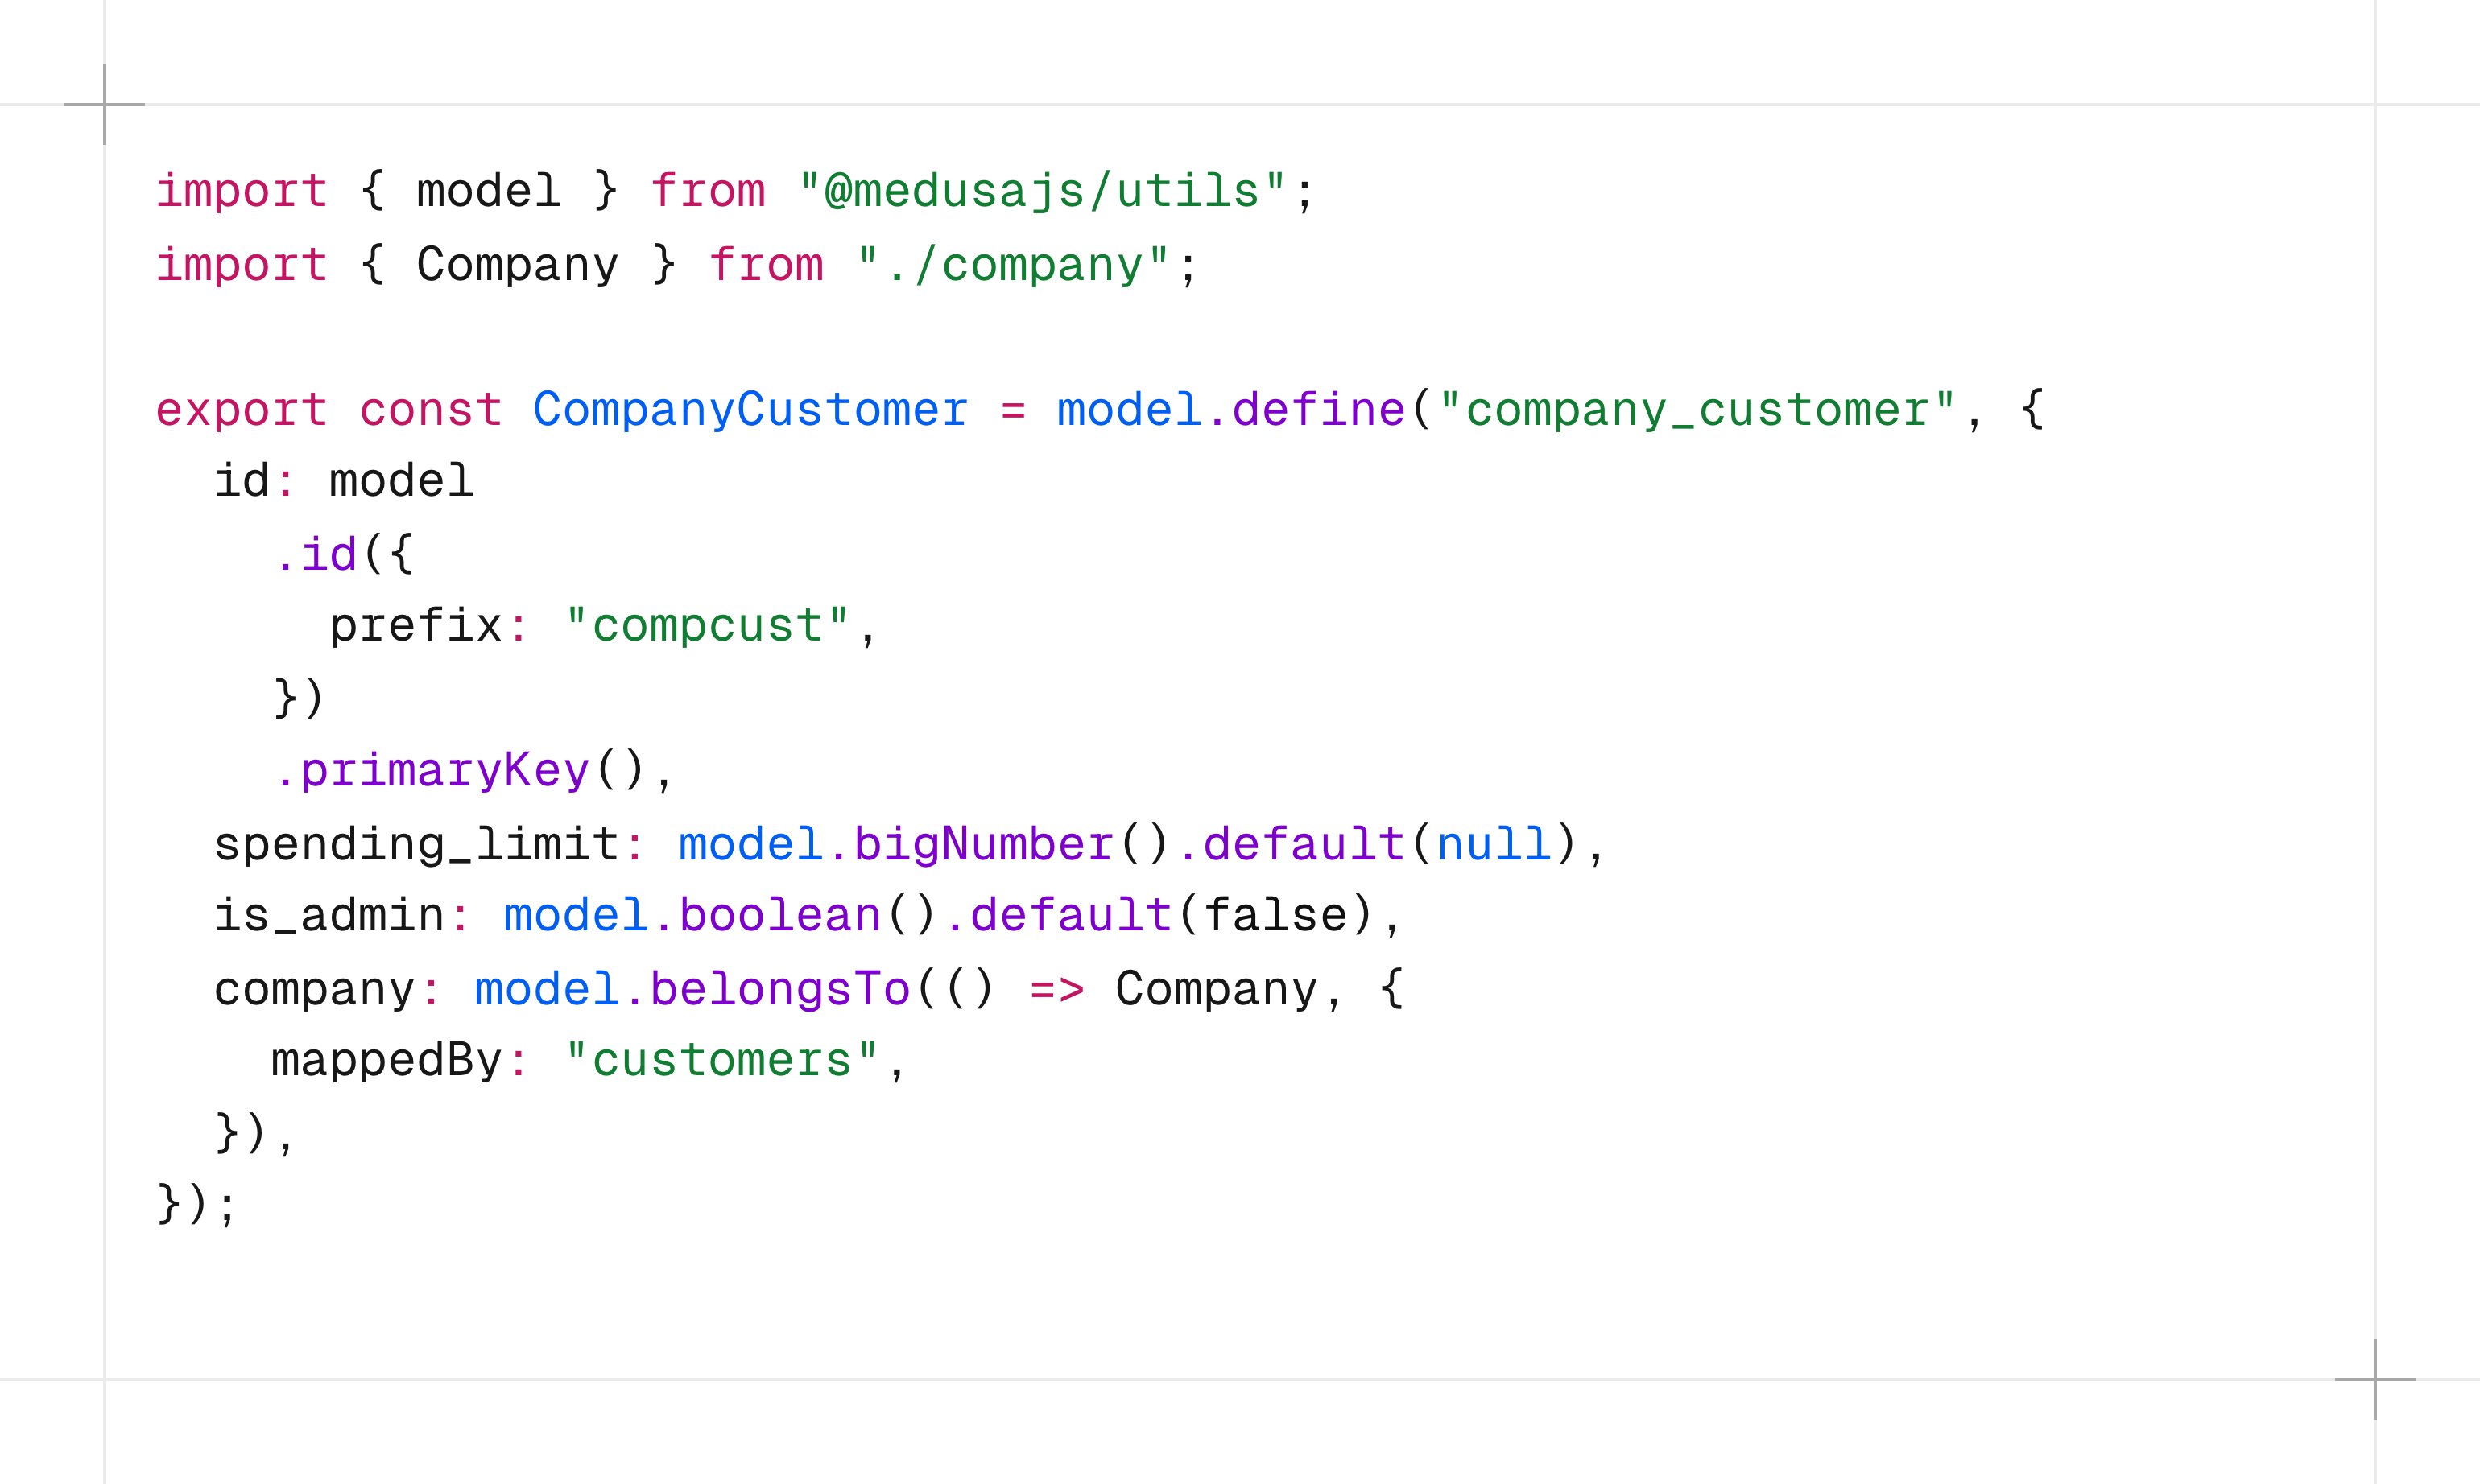The width and height of the screenshot is (2480, 1484).
Task: Click the primaryKey method call
Action: [445, 771]
